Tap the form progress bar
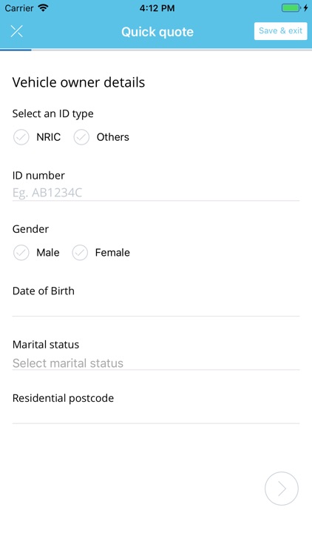The image size is (312, 556). (x=156, y=50)
